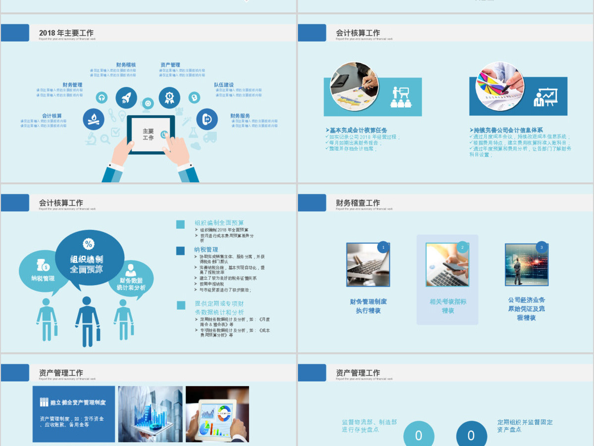Click the 资产管理 label above medal icon

170,65
